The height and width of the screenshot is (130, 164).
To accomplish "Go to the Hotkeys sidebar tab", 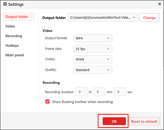I will pos(12,45).
